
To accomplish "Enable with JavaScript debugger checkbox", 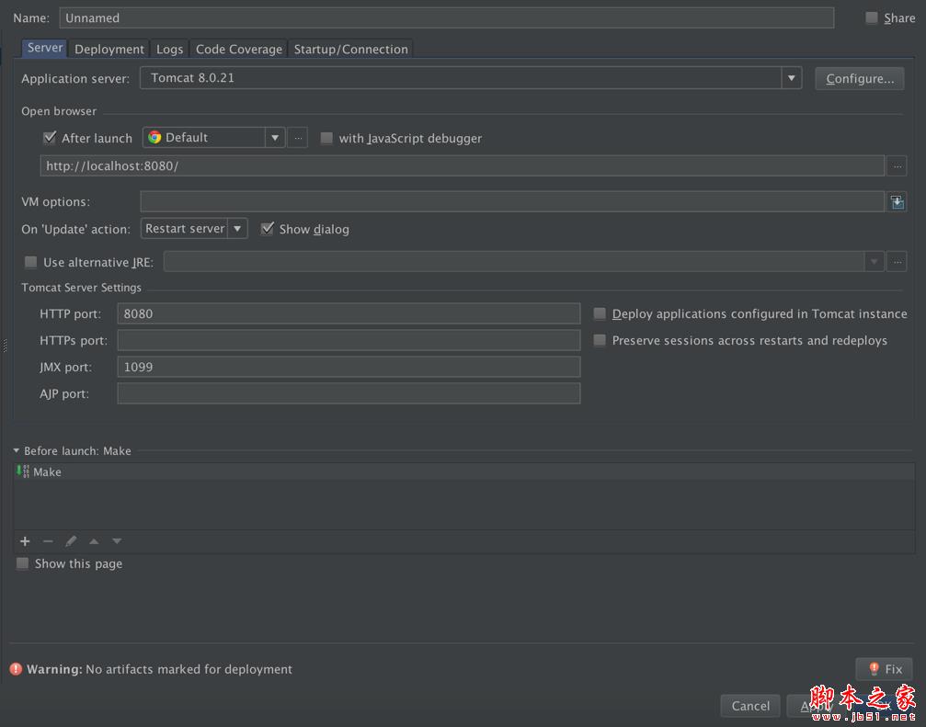I will click(326, 138).
